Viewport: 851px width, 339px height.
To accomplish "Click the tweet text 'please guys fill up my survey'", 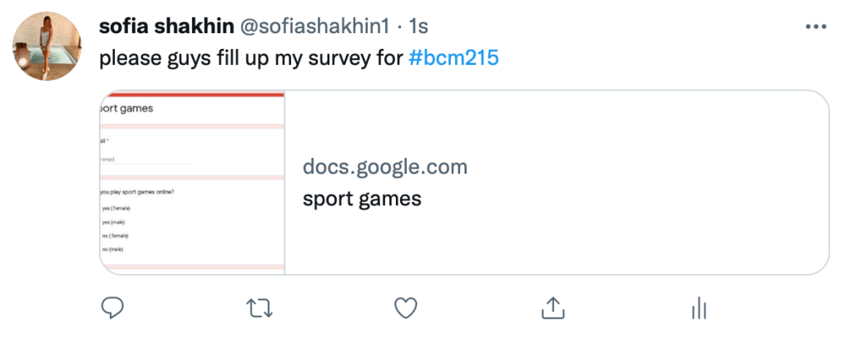I will click(x=250, y=60).
